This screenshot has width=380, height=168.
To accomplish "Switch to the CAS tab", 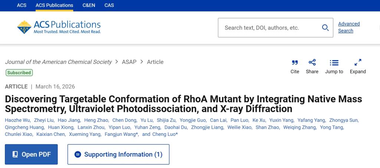I will point(109,5).
